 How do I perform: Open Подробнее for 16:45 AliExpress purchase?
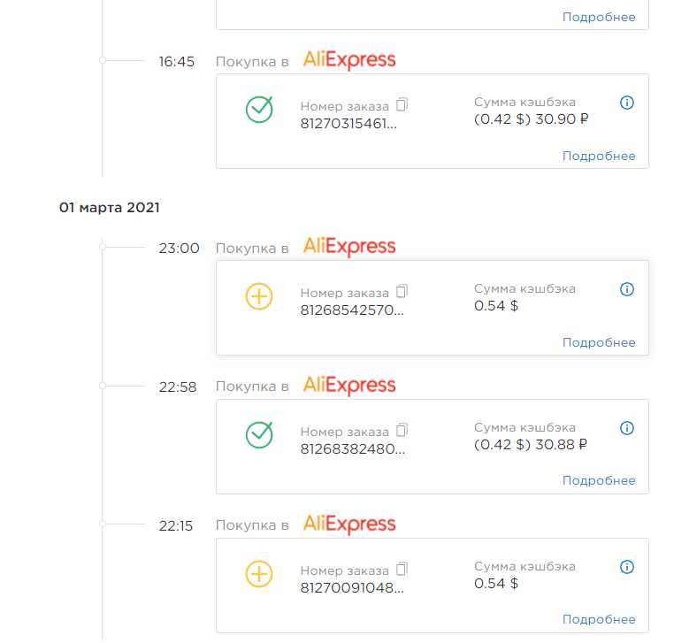[x=599, y=156]
